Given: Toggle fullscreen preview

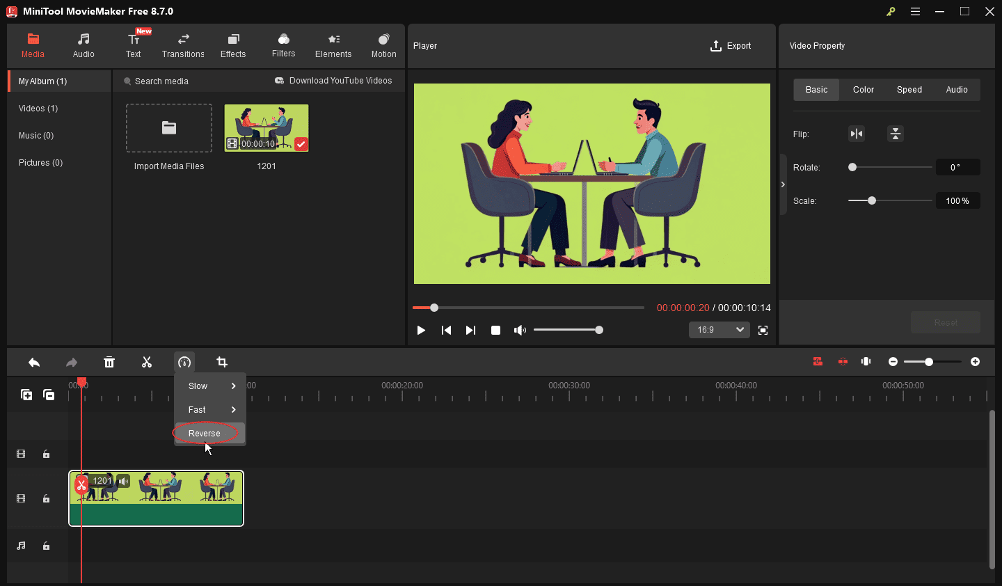Looking at the screenshot, I should coord(763,330).
